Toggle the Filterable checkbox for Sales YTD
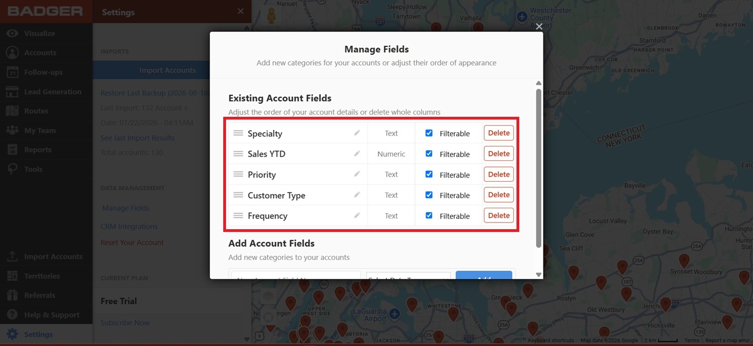This screenshot has width=753, height=346. tap(429, 154)
